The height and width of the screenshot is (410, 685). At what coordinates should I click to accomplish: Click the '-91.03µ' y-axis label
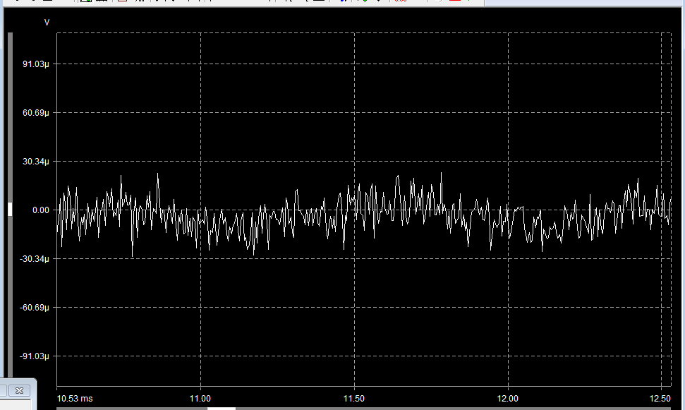[35, 356]
